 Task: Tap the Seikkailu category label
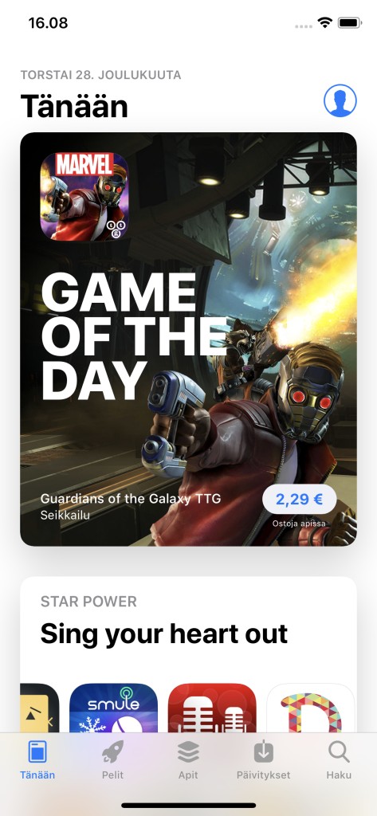(65, 516)
